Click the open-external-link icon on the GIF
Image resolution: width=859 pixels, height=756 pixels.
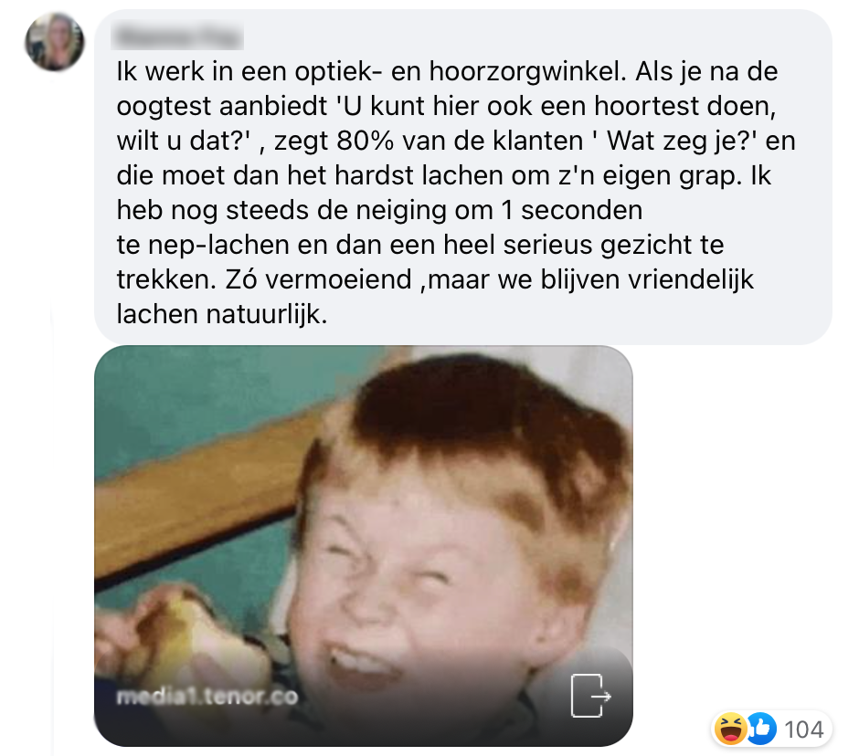pyautogui.click(x=590, y=696)
